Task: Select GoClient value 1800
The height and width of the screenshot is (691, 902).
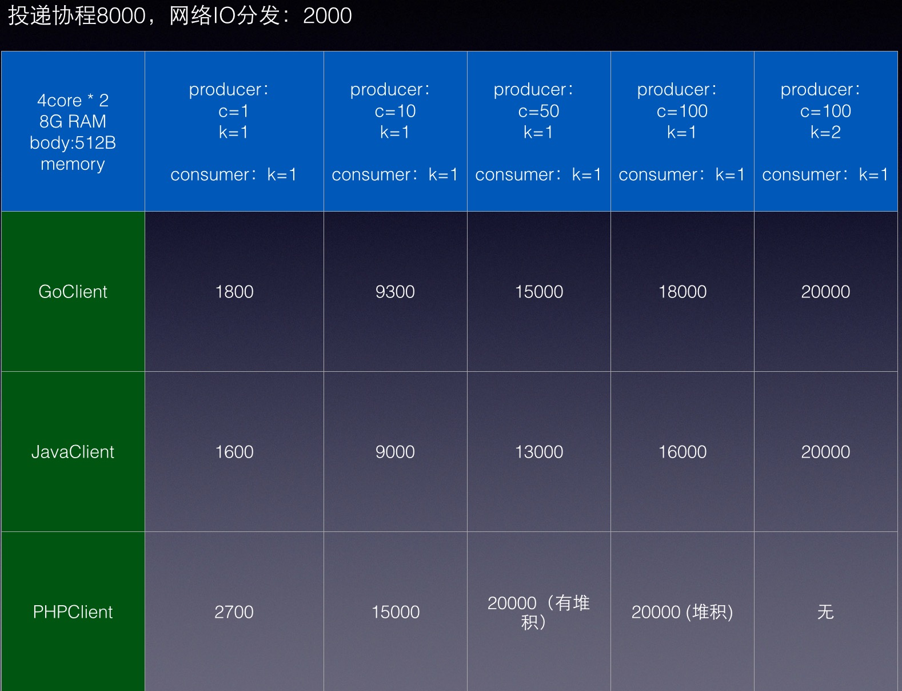Action: tap(234, 292)
